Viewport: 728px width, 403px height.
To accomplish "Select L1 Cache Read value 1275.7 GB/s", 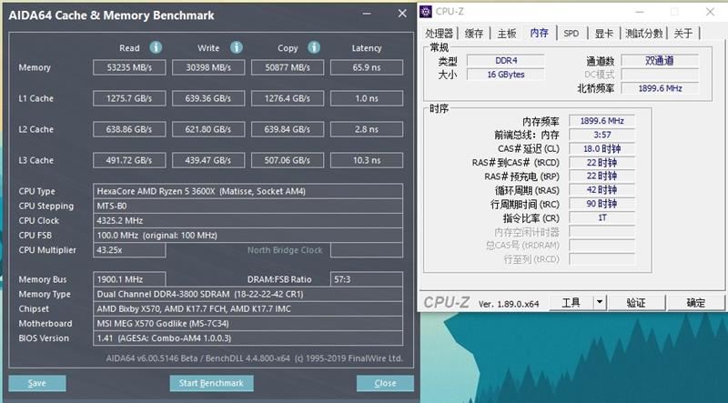I will click(129, 98).
